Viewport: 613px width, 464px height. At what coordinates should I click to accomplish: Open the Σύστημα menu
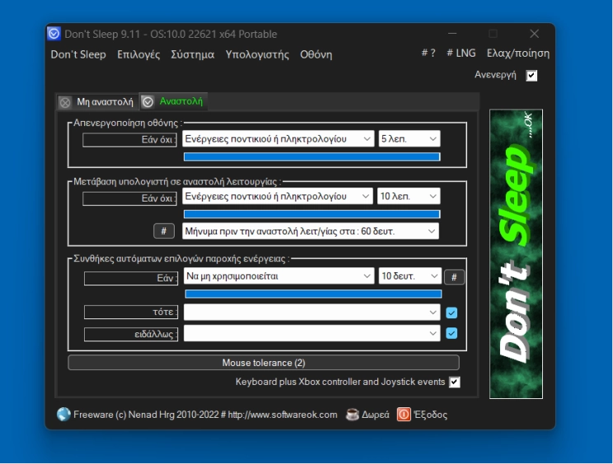(192, 54)
